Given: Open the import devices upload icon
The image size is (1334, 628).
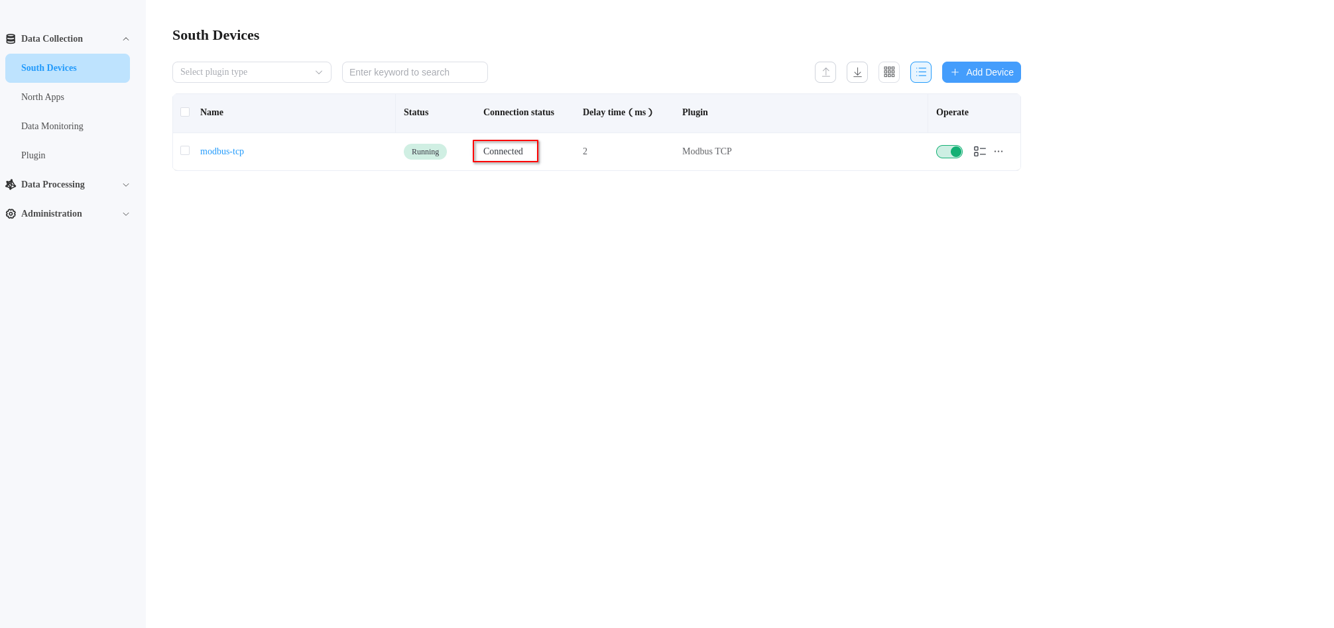Looking at the screenshot, I should [825, 72].
